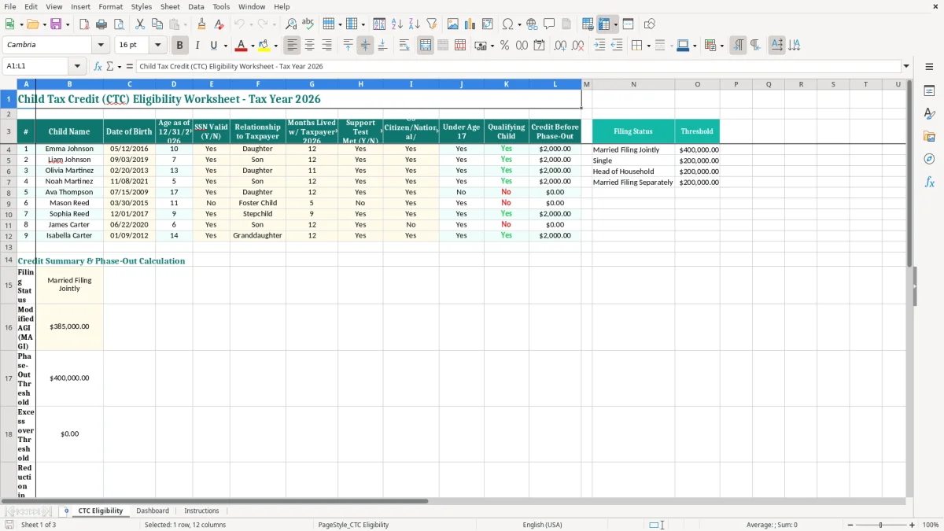Click the Insert Chart icon
Viewport: 944px width, 531px height.
[470, 24]
